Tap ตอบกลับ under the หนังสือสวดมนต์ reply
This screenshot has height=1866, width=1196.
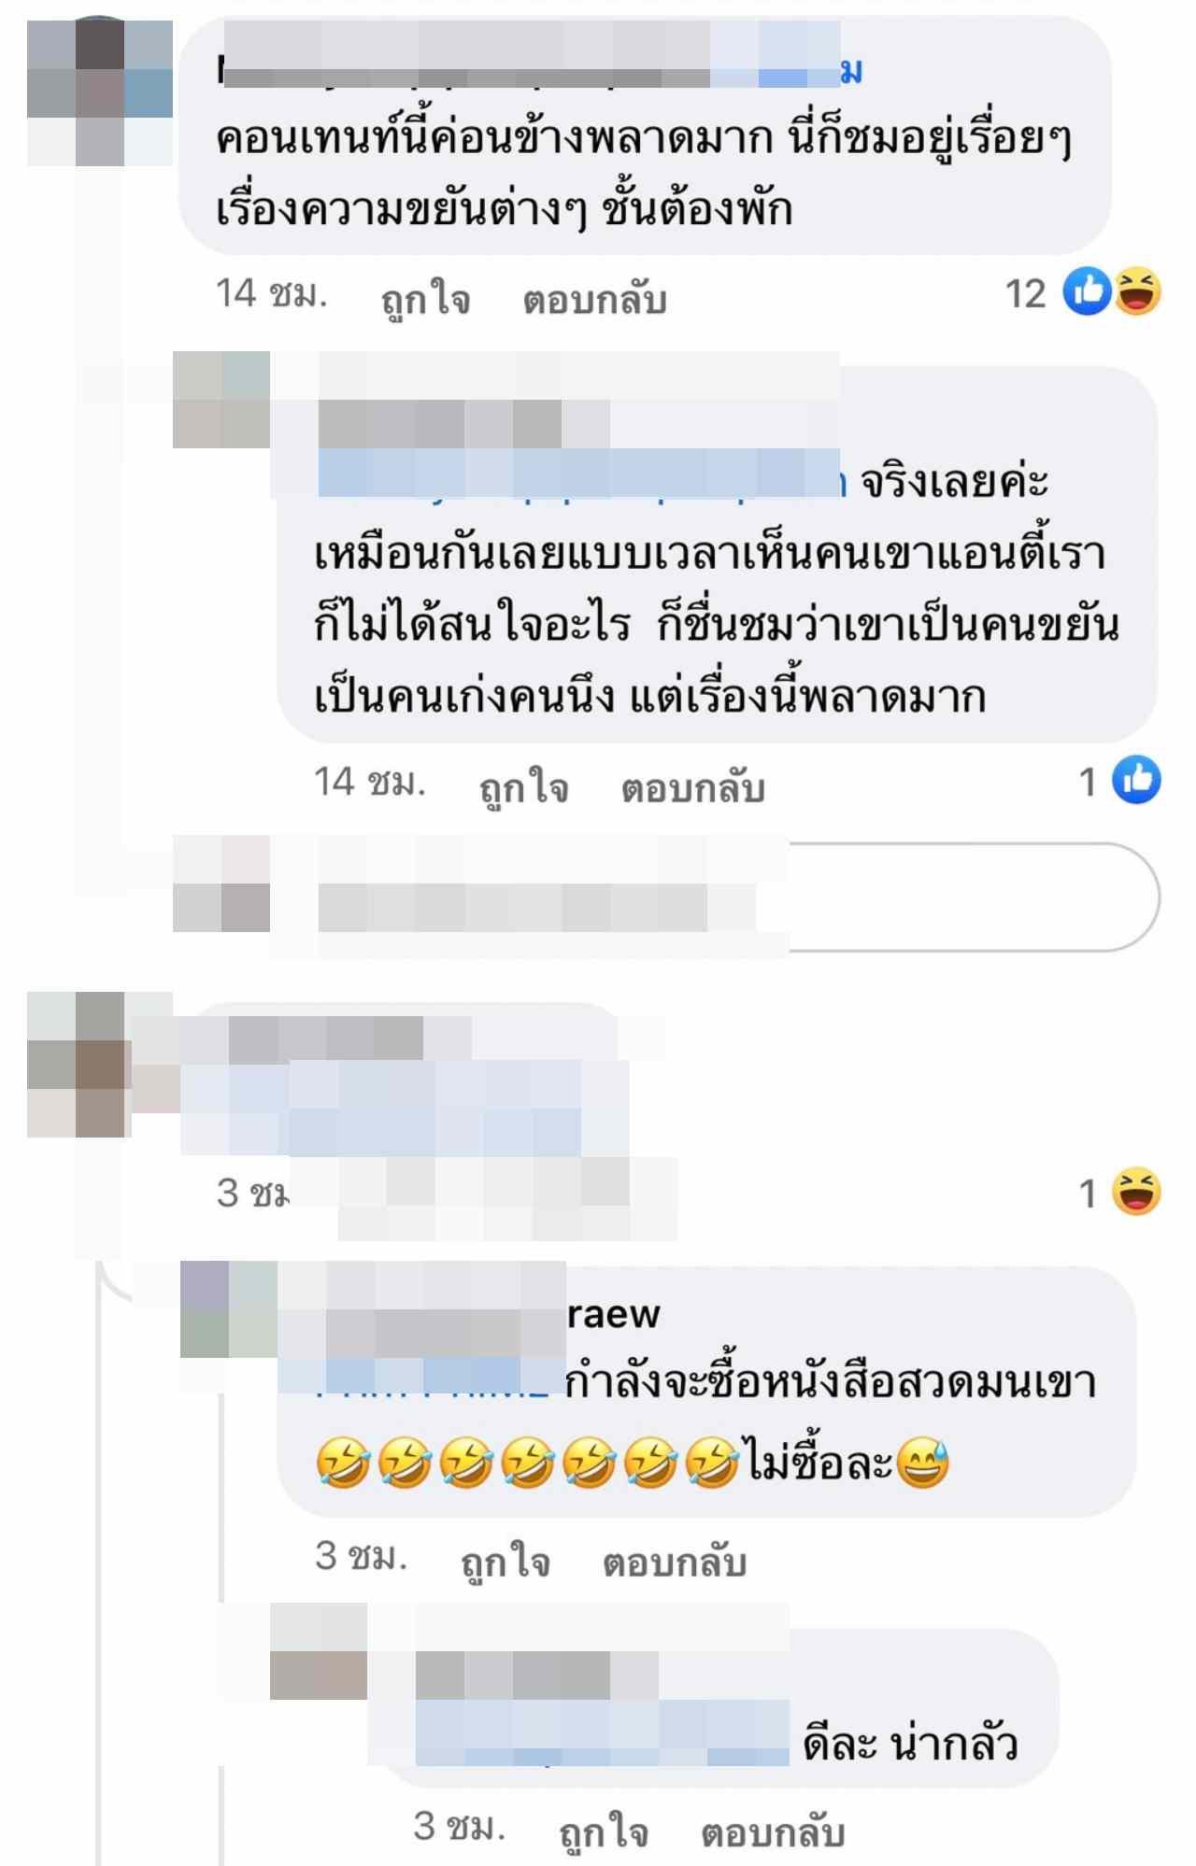[x=674, y=1562]
